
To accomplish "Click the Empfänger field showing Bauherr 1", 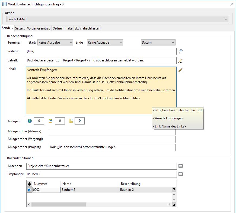I will (x=101, y=174).
